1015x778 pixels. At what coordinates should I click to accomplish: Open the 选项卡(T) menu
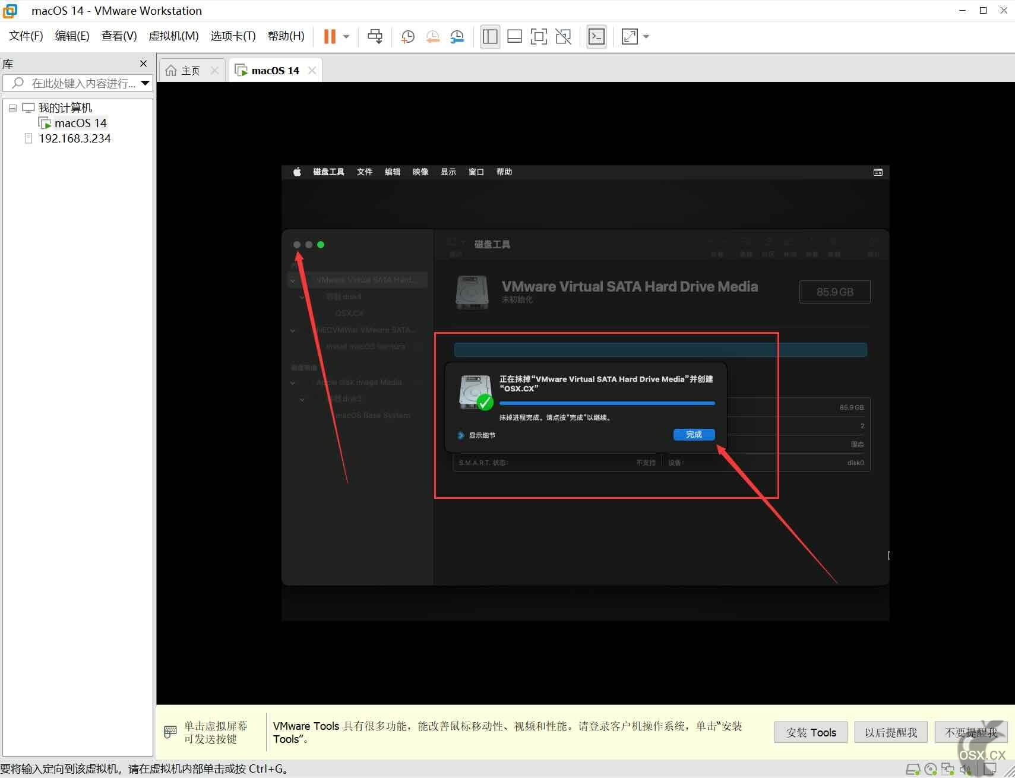[233, 36]
